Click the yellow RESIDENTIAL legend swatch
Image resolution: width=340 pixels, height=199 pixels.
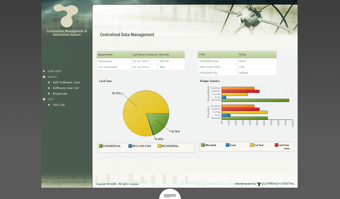[x=159, y=146]
